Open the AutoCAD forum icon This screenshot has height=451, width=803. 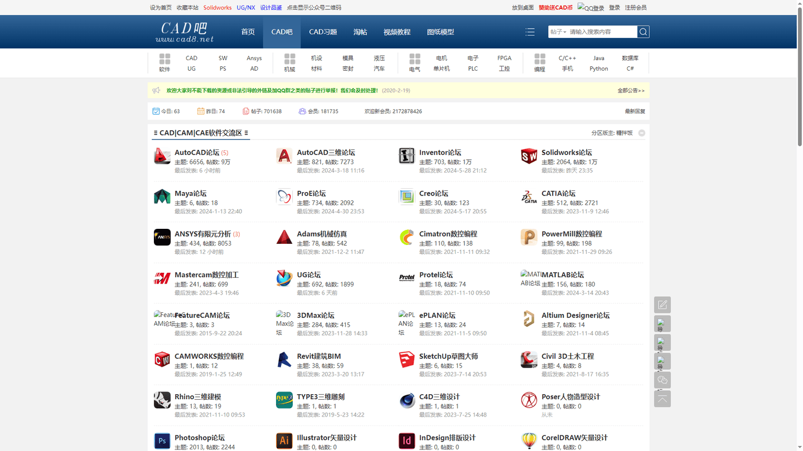click(x=162, y=156)
